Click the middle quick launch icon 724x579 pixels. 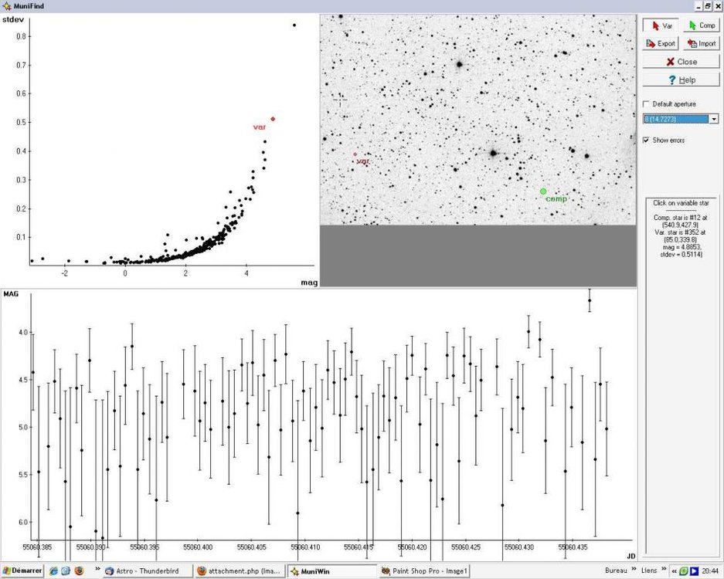[66, 571]
